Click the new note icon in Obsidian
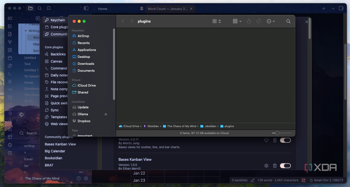This screenshot has height=187, width=350. tap(37, 18)
